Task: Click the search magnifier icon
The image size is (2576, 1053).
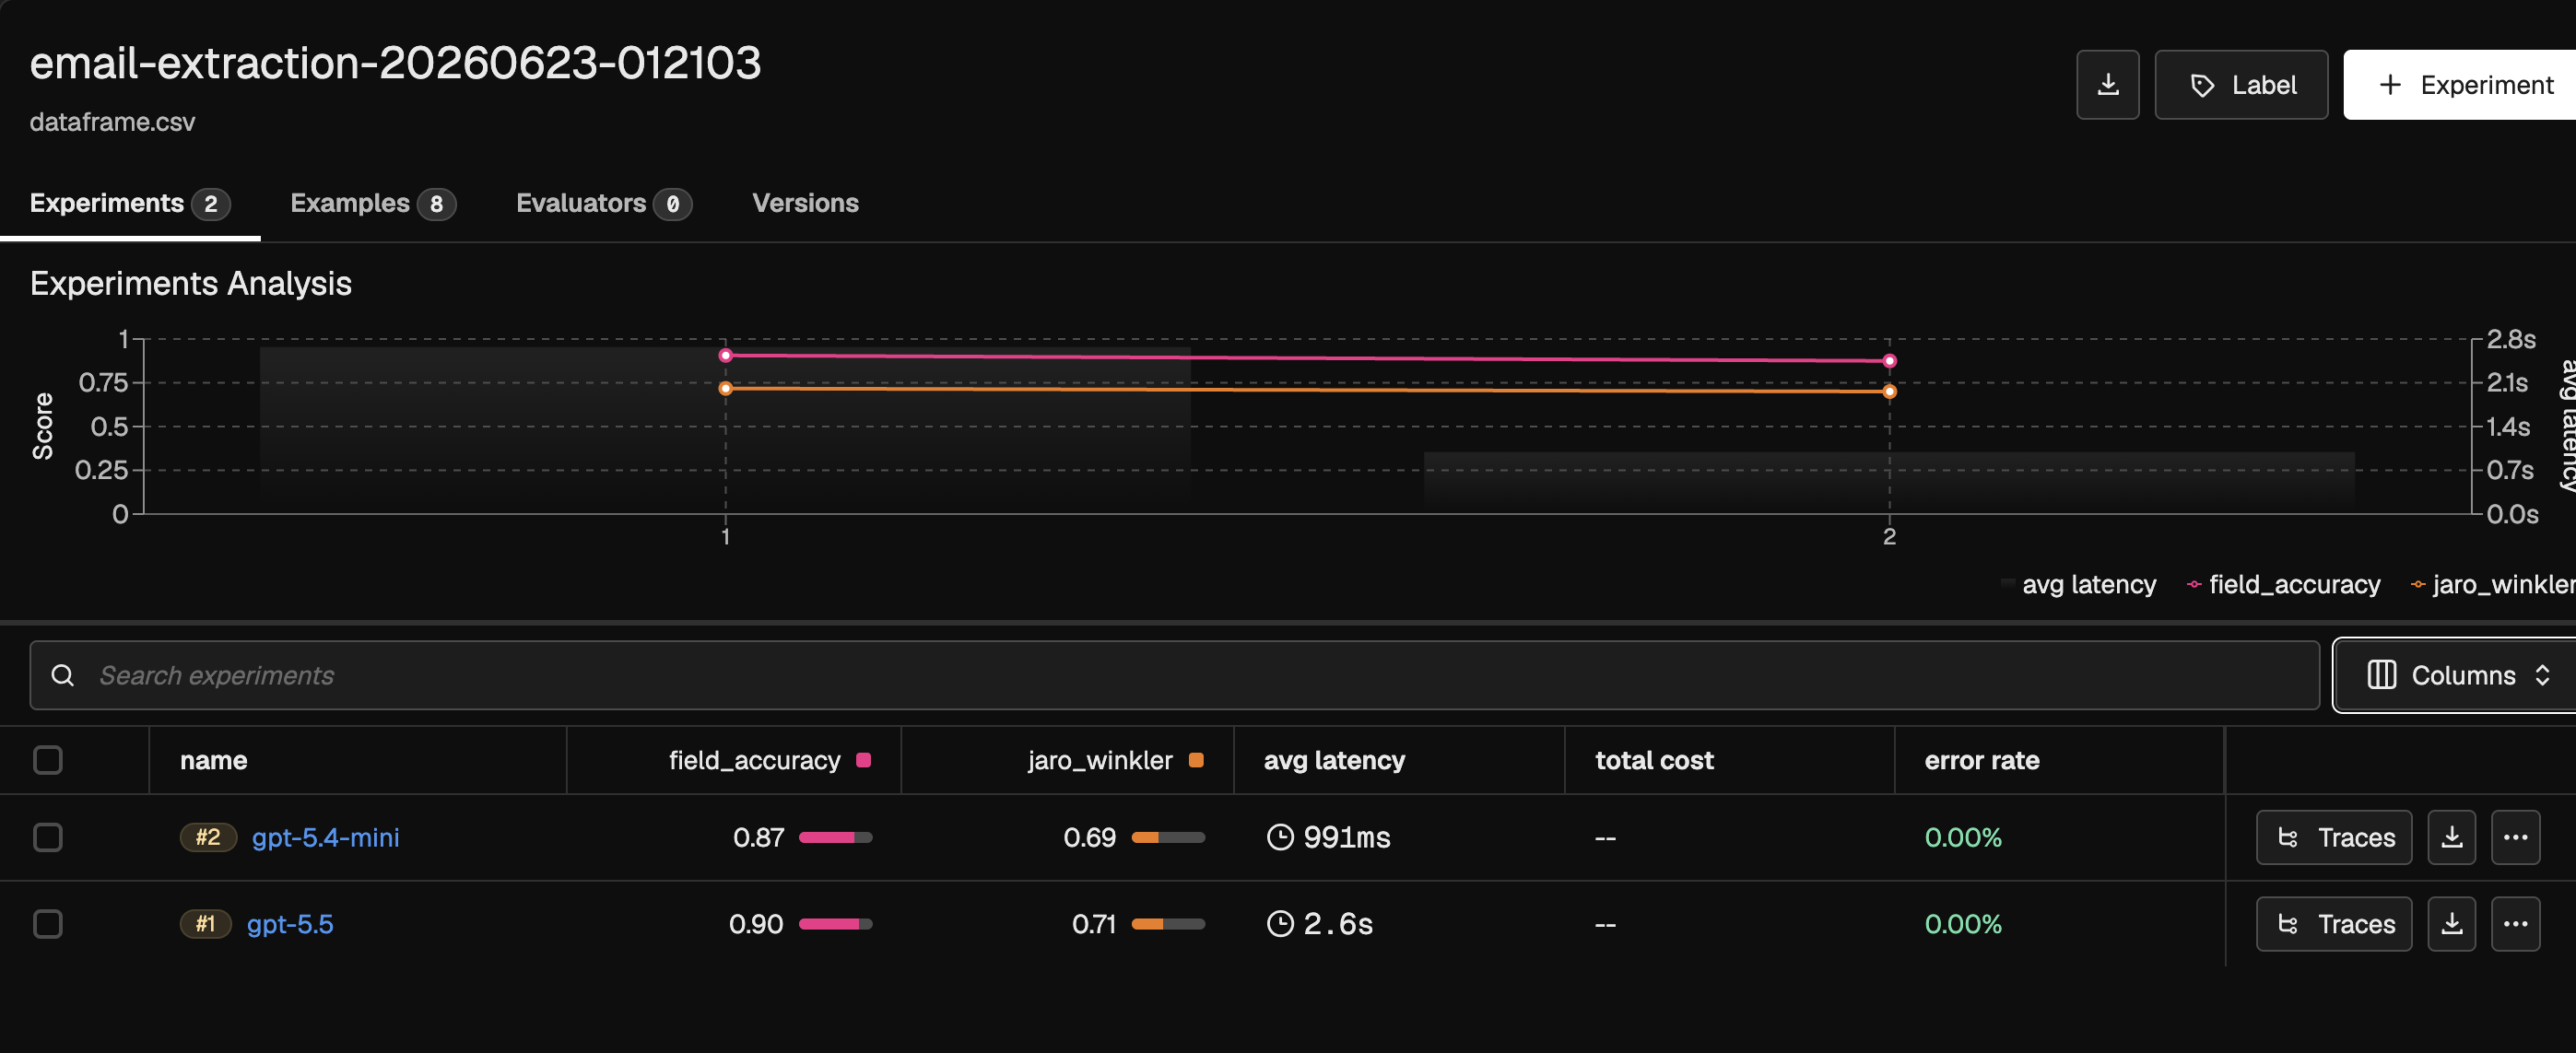Action: pos(63,676)
